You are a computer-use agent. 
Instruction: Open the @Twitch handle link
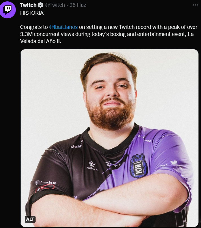pyautogui.click(x=55, y=5)
